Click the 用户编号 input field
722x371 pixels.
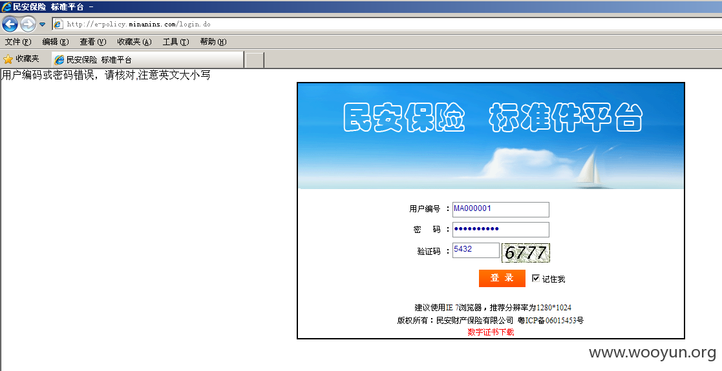pos(500,209)
